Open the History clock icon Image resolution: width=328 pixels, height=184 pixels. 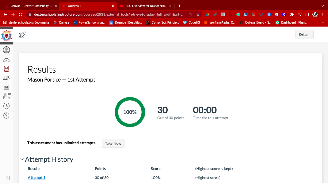click(x=6, y=106)
